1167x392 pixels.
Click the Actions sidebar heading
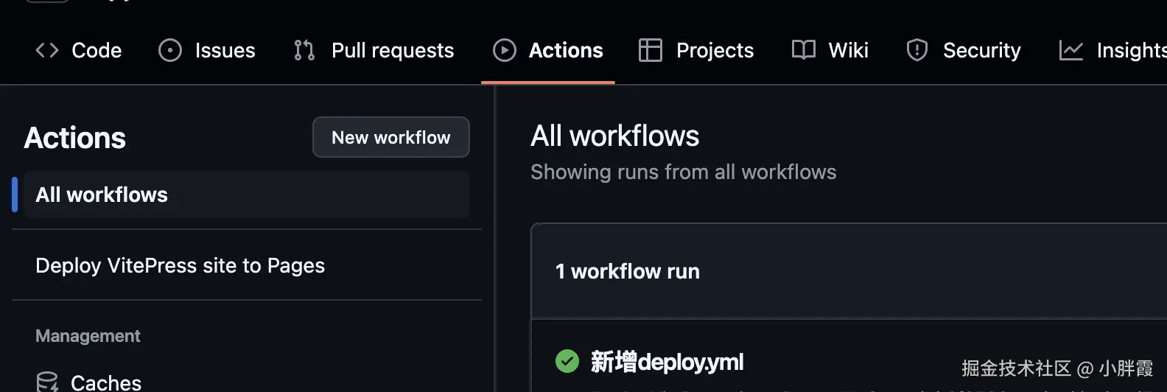coord(75,138)
